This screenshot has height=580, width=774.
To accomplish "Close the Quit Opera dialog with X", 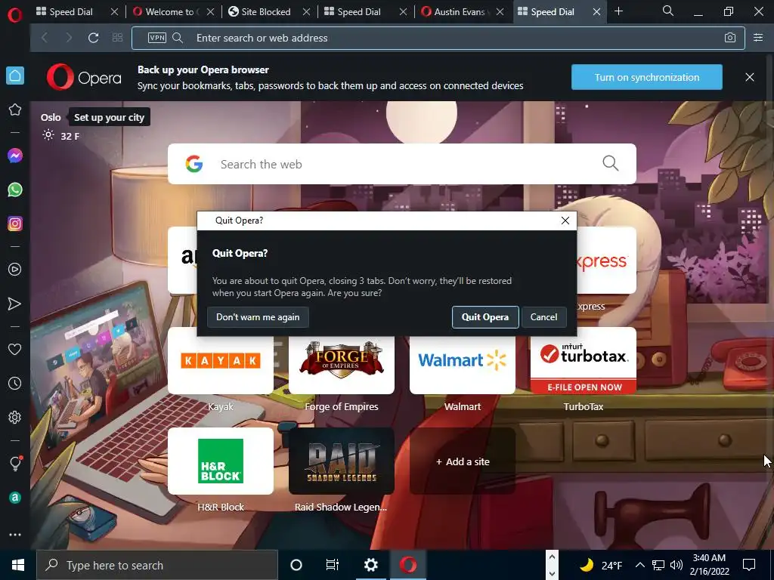I will (x=565, y=221).
